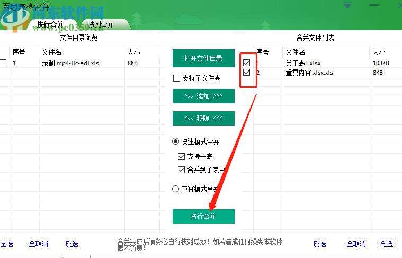Switch to the 按列合并 tab
This screenshot has height=258, width=402.
tap(101, 24)
